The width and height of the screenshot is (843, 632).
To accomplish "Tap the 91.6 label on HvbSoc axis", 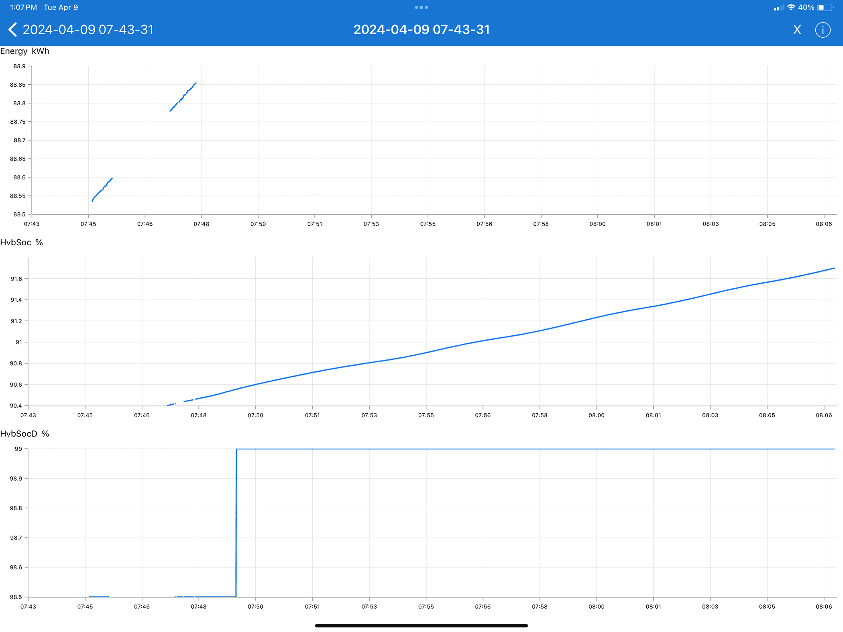I will coord(16,279).
